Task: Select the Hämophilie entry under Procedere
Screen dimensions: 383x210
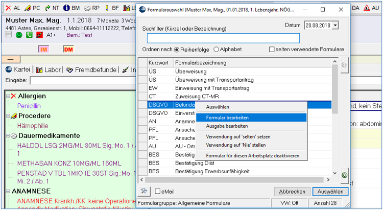Action: pos(33,126)
